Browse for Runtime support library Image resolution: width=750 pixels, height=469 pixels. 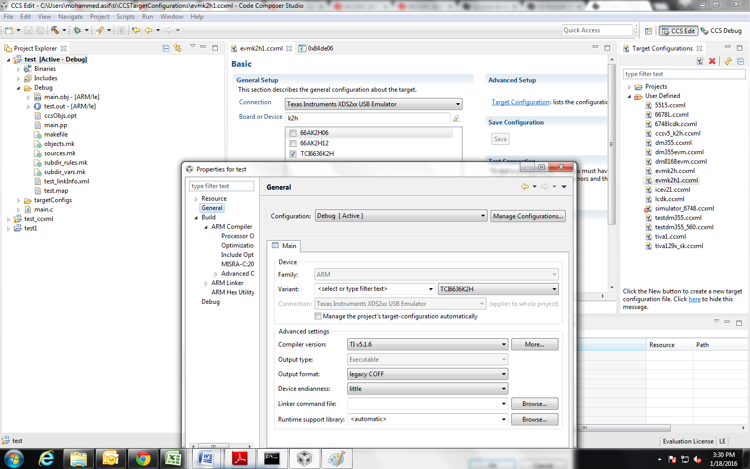[534, 419]
